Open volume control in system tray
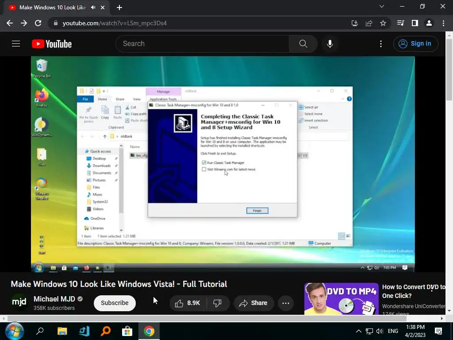Viewport: 453px width, 340px height. 379,331
